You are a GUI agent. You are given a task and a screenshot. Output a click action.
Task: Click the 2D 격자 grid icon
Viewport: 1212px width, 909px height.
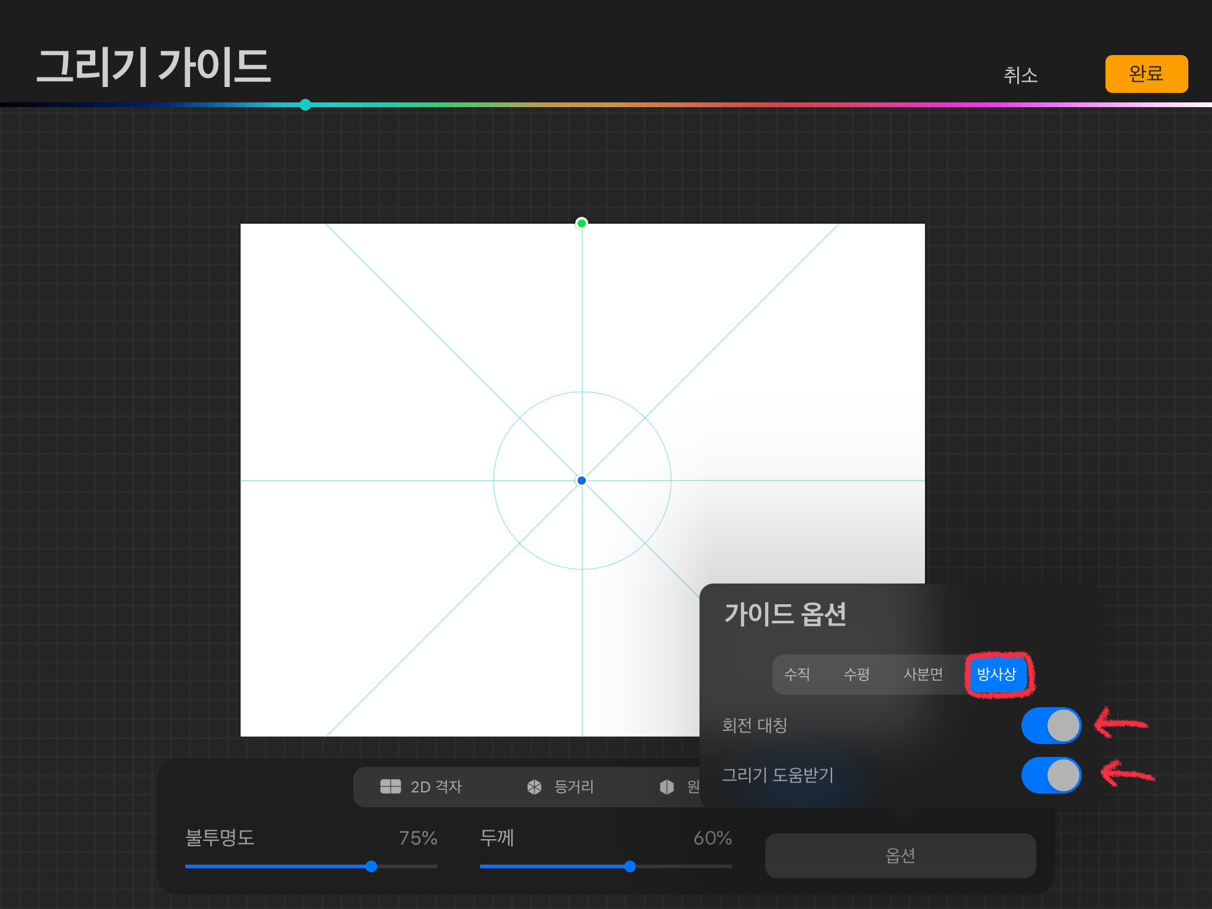[391, 786]
